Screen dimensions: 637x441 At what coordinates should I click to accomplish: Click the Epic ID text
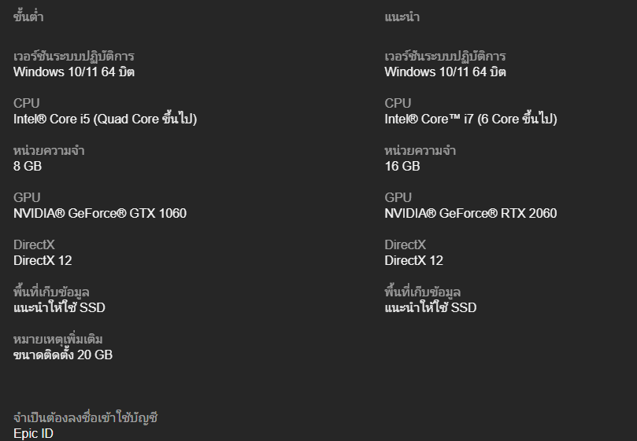point(33,434)
